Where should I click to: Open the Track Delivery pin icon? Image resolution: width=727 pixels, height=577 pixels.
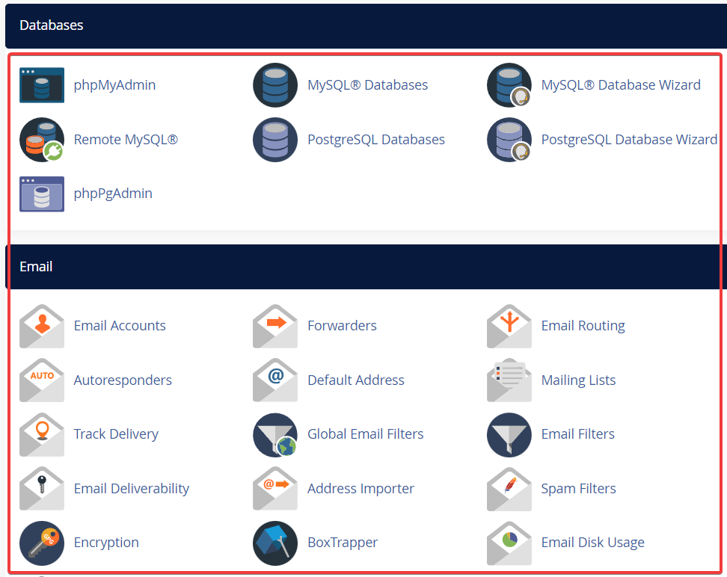(42, 434)
